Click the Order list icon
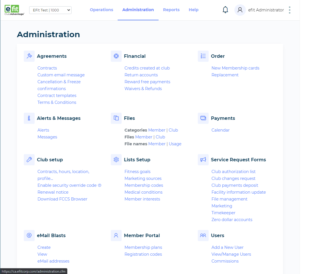Viewport: 328px width, 274px height. tap(203, 56)
